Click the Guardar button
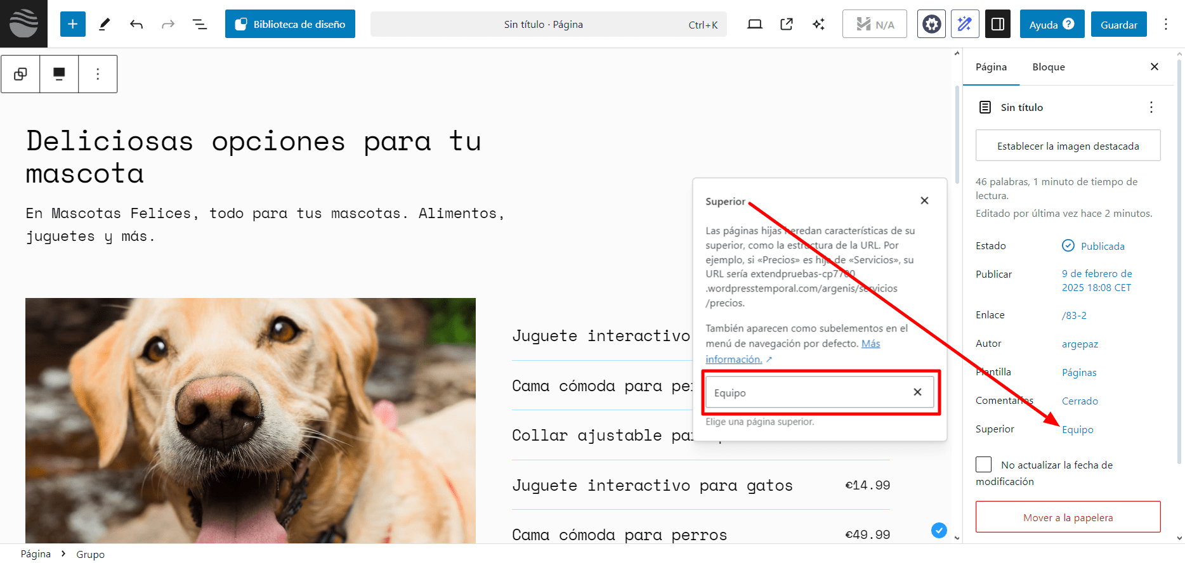Image resolution: width=1185 pixels, height=563 pixels. click(1119, 24)
